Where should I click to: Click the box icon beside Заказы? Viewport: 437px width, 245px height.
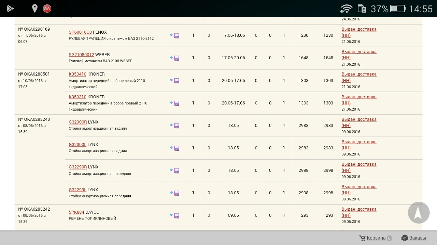pyautogui.click(x=405, y=238)
